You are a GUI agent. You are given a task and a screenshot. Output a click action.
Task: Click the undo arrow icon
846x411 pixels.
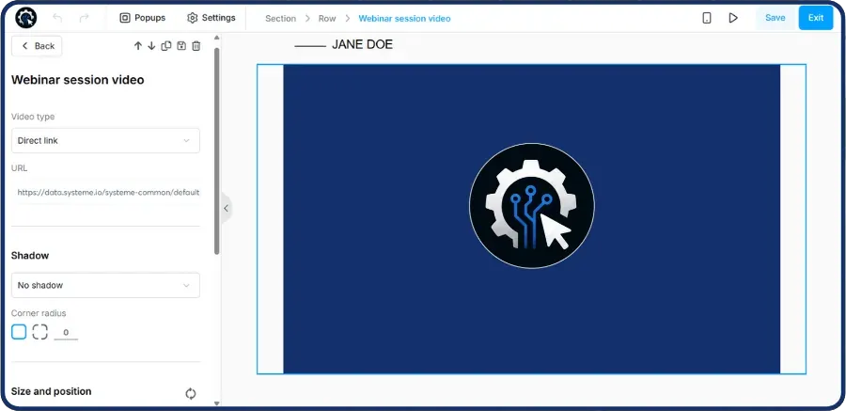[x=57, y=18]
